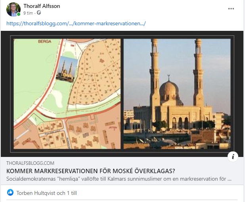Click the 9 tim post timestamp
245x202 pixels.
click(28, 13)
